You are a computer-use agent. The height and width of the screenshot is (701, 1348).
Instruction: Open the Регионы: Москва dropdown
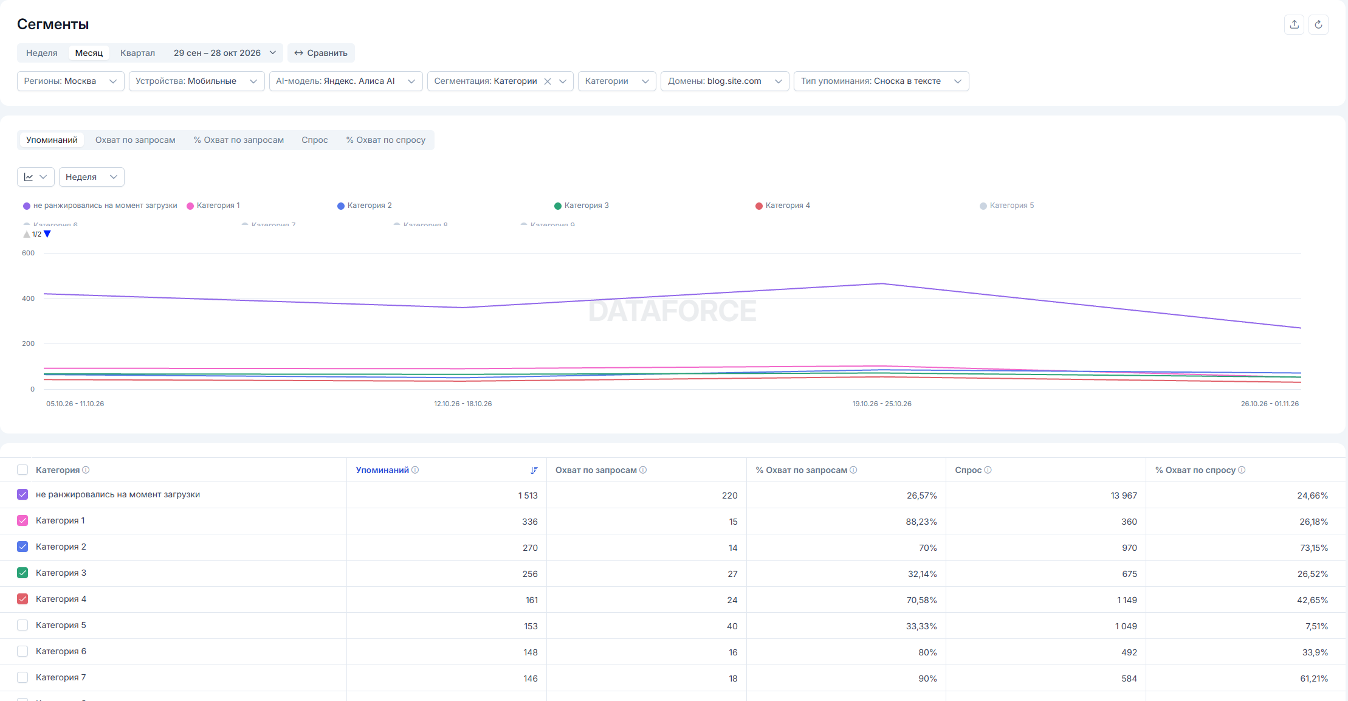click(x=70, y=81)
